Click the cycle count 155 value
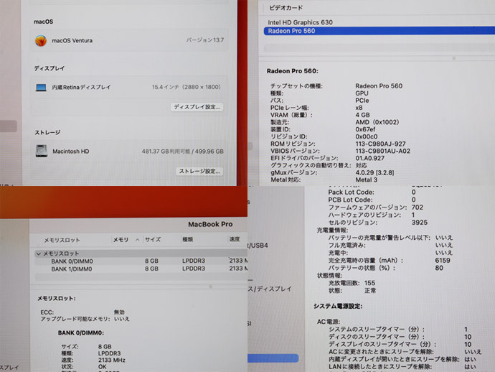Viewport: 495px width, 372px height. coord(369,283)
